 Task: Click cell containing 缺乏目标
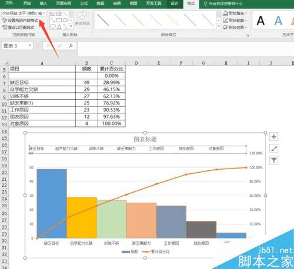[42, 82]
